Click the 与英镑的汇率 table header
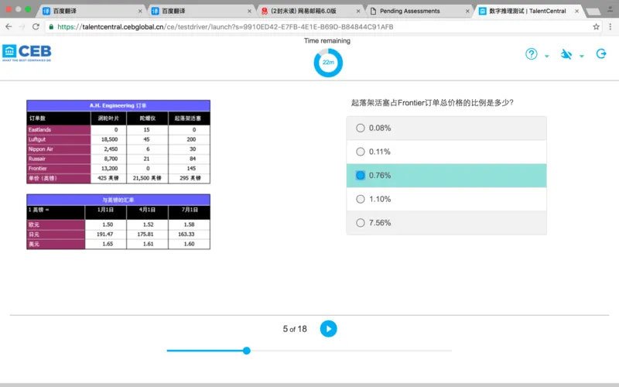619x387 pixels. tap(118, 200)
